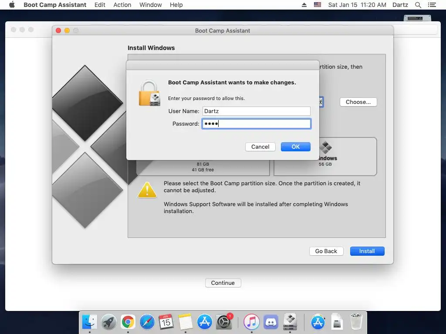Click 'Enter your password to allow this.' text
Image resolution: width=446 pixels, height=334 pixels.
coord(206,98)
